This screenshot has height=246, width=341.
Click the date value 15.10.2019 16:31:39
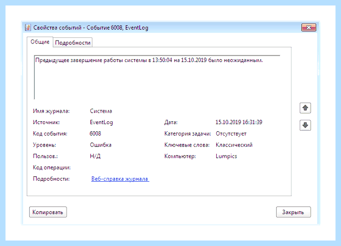239,122
